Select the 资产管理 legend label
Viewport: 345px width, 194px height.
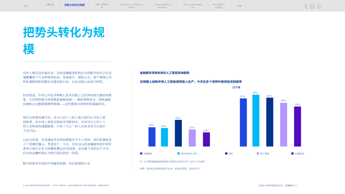click(x=265, y=154)
